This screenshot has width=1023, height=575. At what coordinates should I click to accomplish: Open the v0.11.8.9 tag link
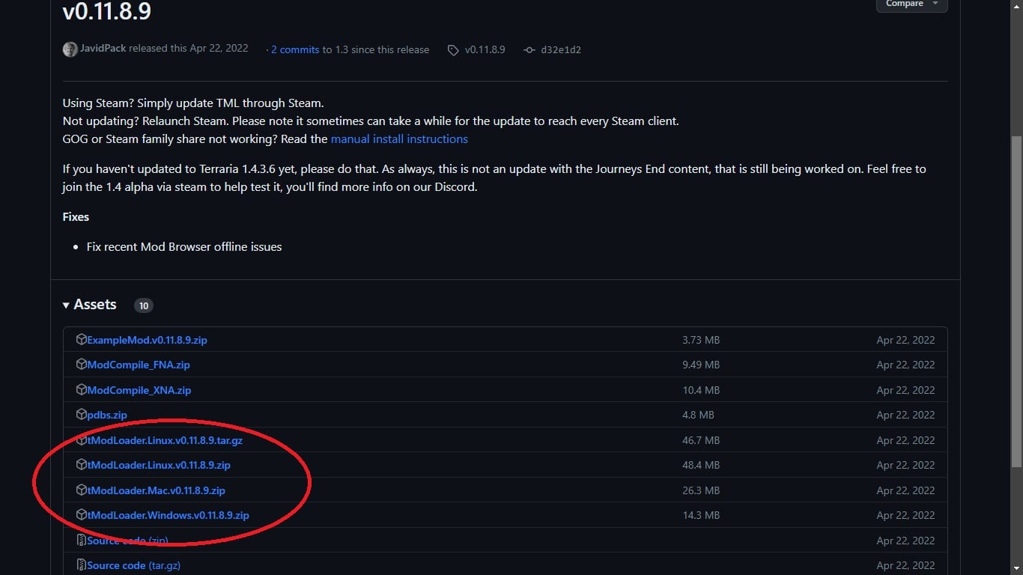click(x=485, y=49)
